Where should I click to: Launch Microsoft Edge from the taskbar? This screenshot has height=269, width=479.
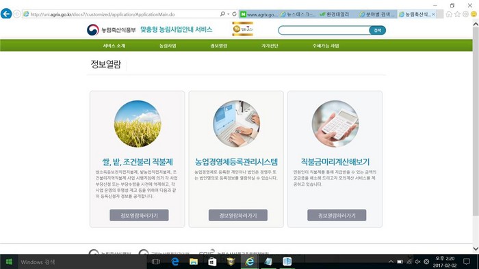[x=175, y=261]
